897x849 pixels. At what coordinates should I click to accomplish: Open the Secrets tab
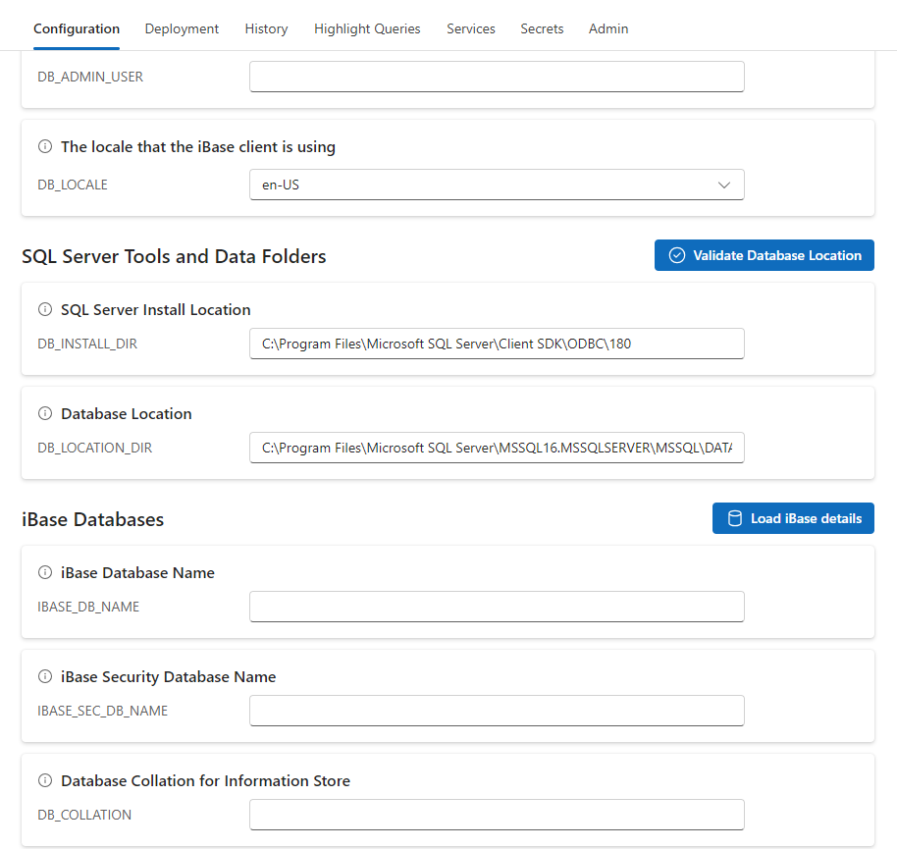pyautogui.click(x=542, y=28)
